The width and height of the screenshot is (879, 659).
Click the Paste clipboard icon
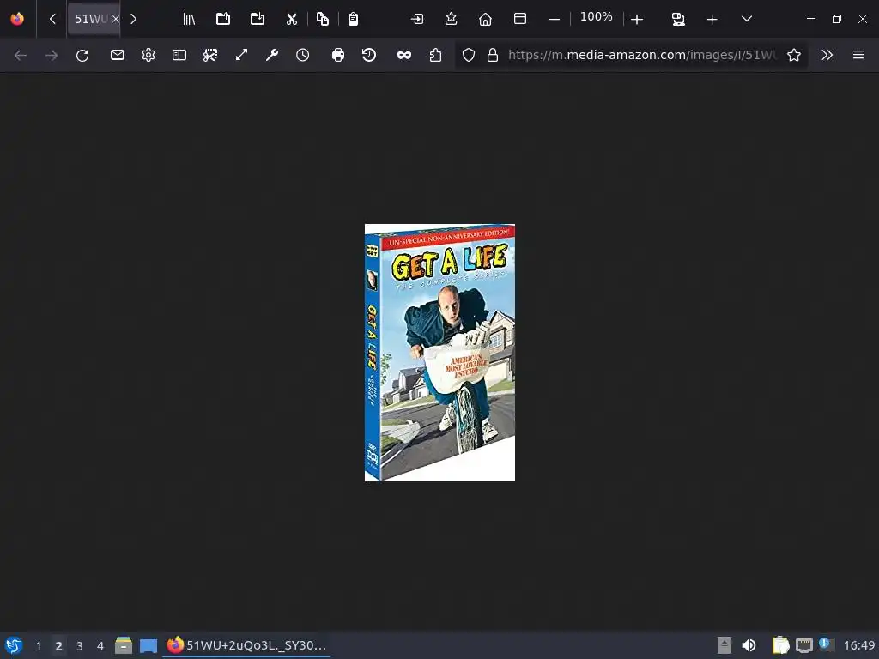pyautogui.click(x=353, y=19)
